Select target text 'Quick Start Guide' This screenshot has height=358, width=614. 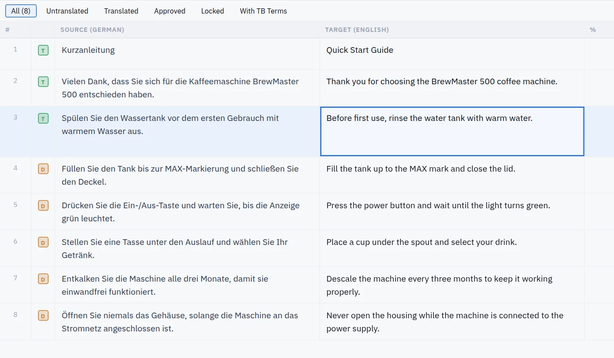(x=359, y=50)
